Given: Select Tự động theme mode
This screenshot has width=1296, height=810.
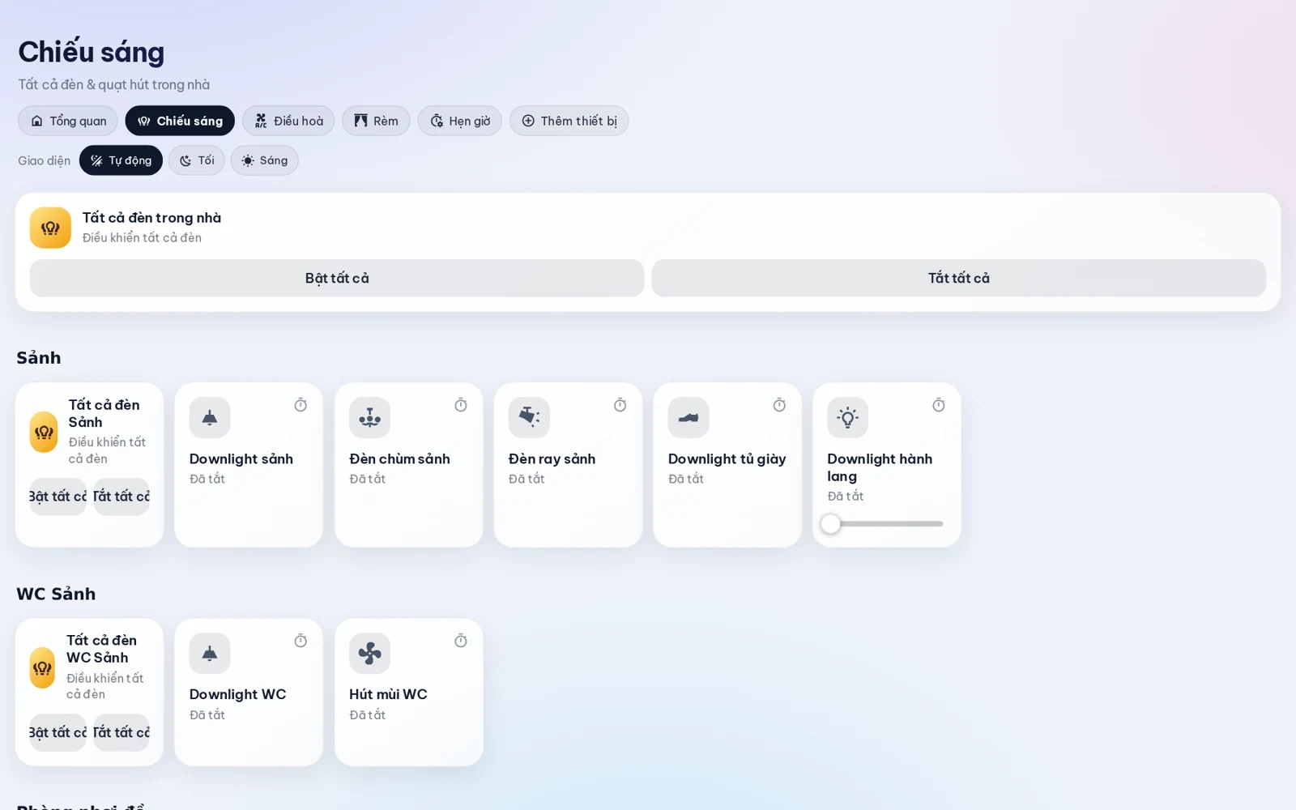Looking at the screenshot, I should pyautogui.click(x=121, y=160).
